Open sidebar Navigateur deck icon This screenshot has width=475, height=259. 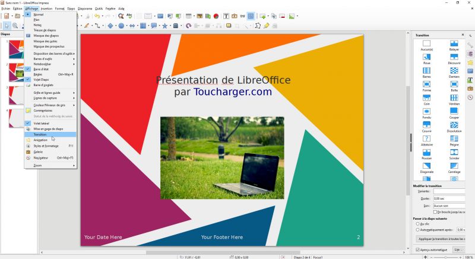[x=470, y=97]
